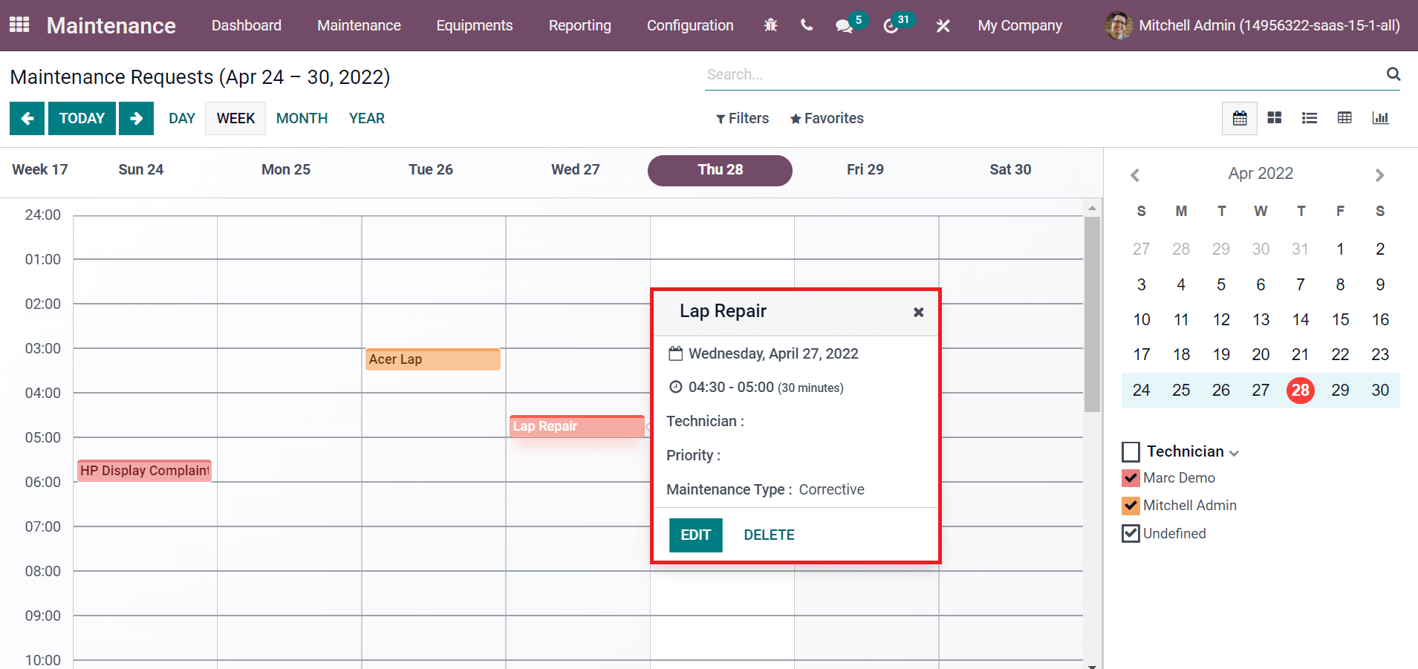Click the debug bug icon
Screen dimensions: 1418x669
pyautogui.click(x=770, y=25)
